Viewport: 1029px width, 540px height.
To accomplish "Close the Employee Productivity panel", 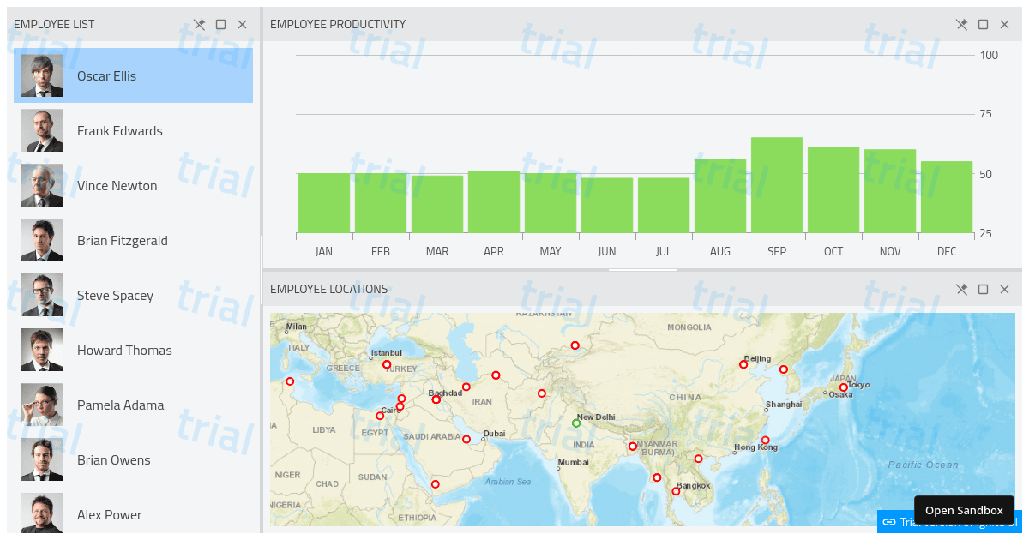I will click(1004, 24).
